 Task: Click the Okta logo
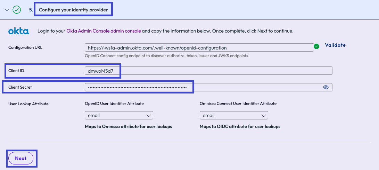pyautogui.click(x=19, y=31)
